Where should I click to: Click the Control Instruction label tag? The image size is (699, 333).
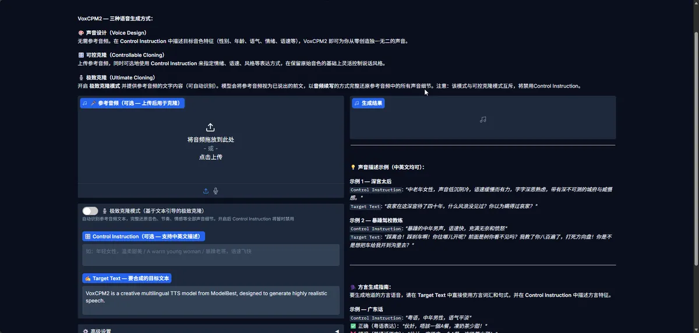[143, 237]
